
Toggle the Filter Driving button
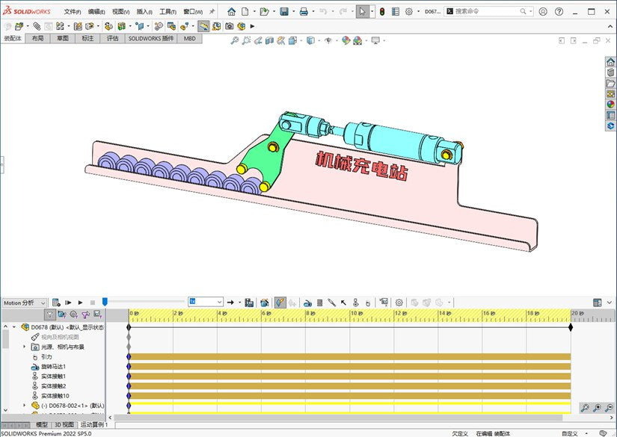73,314
